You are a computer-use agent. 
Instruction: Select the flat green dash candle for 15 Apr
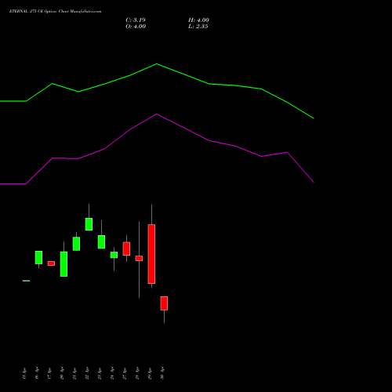click(x=26, y=281)
